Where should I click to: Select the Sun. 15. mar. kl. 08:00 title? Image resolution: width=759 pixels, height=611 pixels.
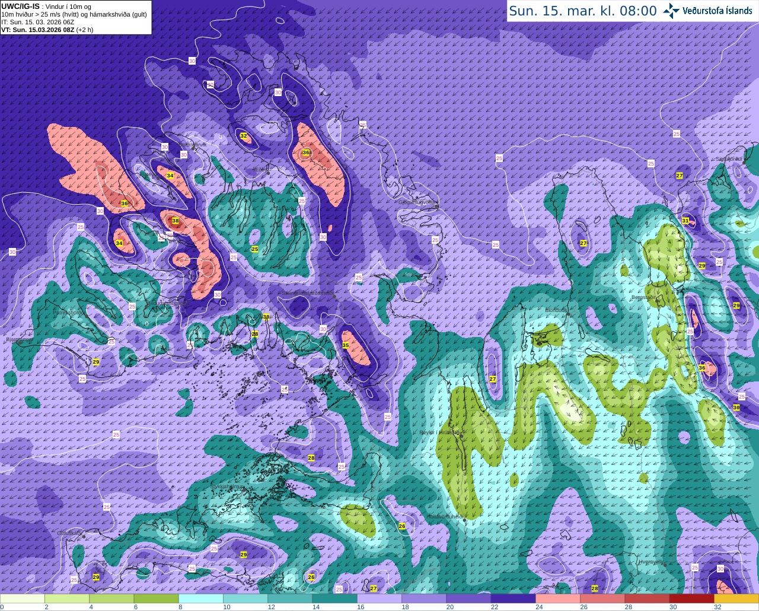pyautogui.click(x=583, y=11)
